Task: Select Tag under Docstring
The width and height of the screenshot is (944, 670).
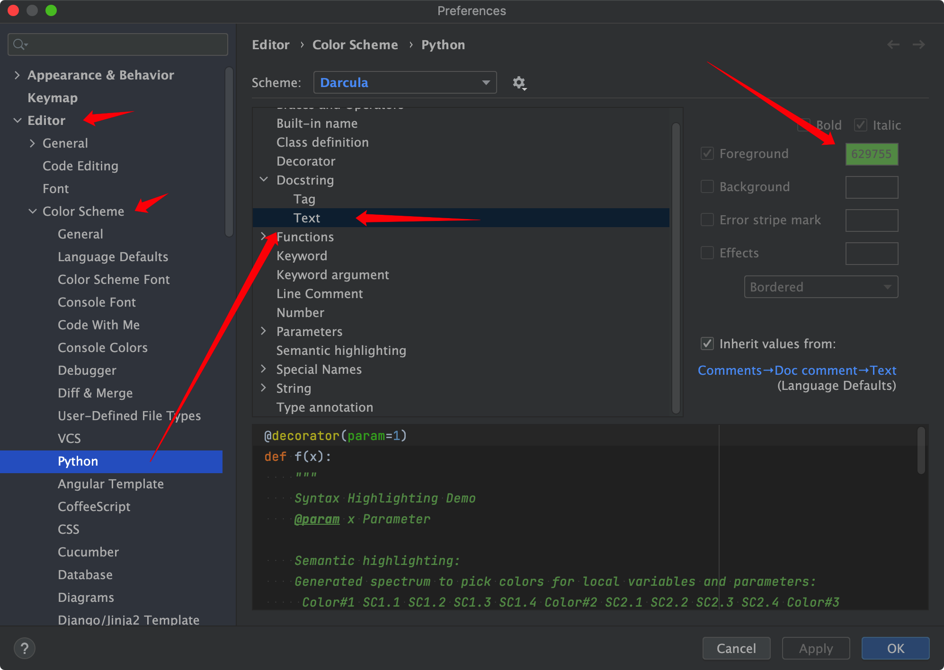Action: tap(304, 199)
